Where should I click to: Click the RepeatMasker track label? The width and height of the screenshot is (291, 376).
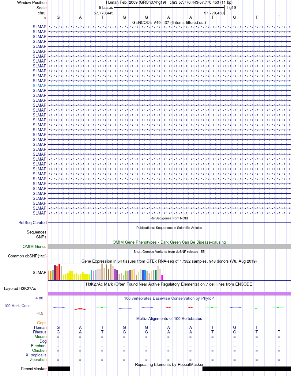tap(34, 369)
